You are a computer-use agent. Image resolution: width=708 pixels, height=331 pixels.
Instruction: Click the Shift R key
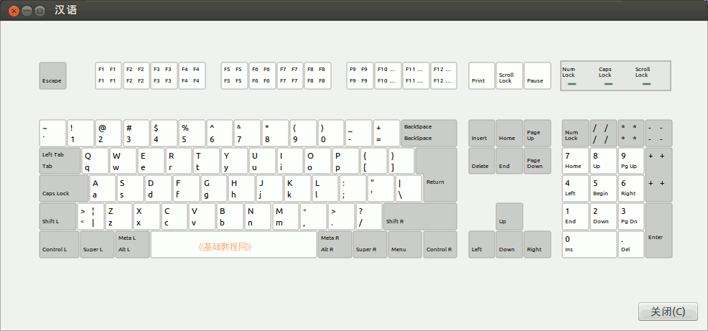420,217
